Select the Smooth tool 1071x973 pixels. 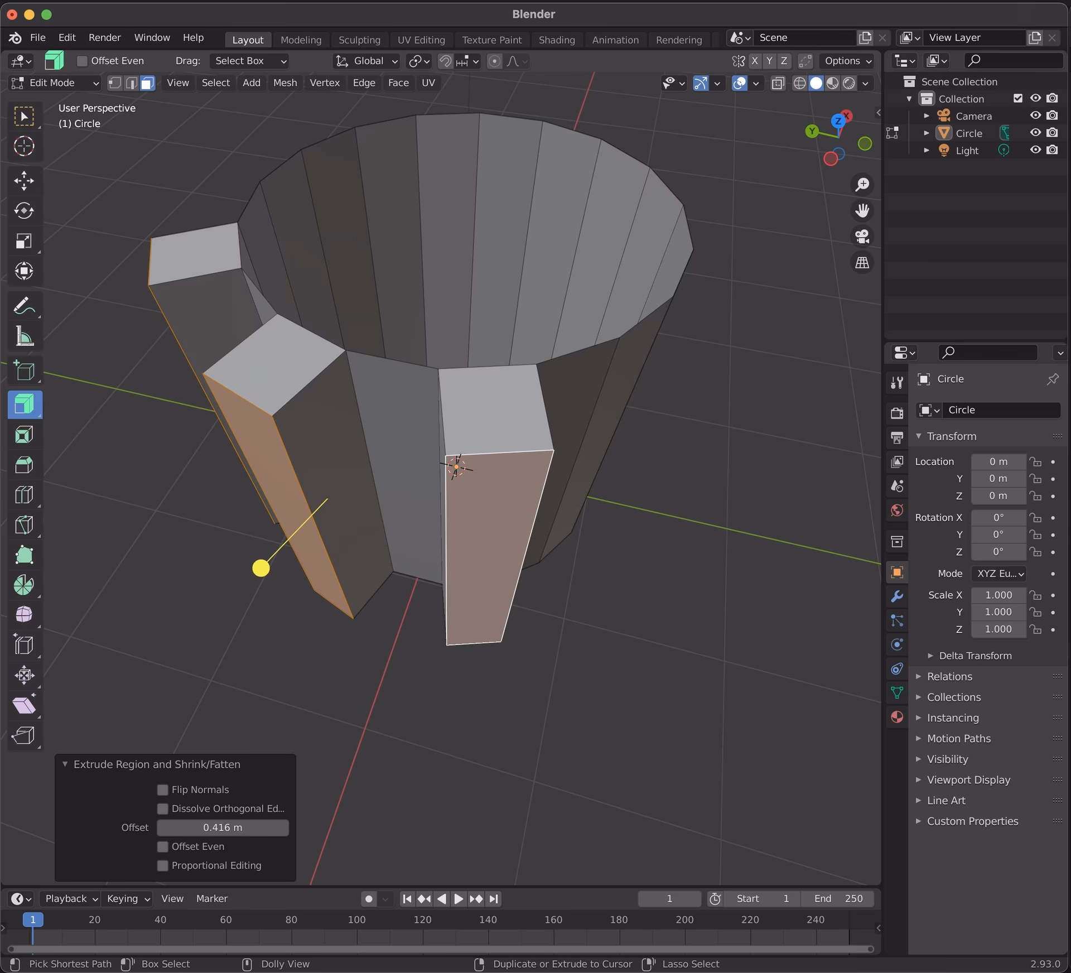coord(24,615)
